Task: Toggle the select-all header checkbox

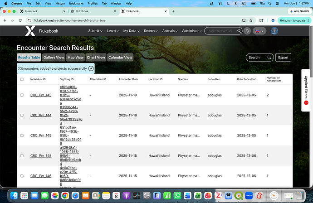Action: tap(22, 79)
